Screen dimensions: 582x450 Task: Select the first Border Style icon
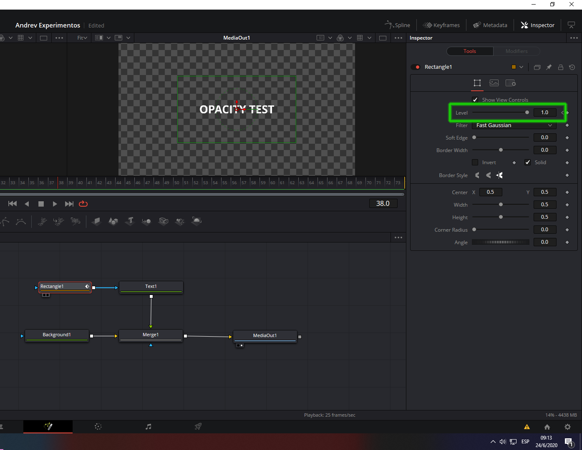(x=477, y=175)
